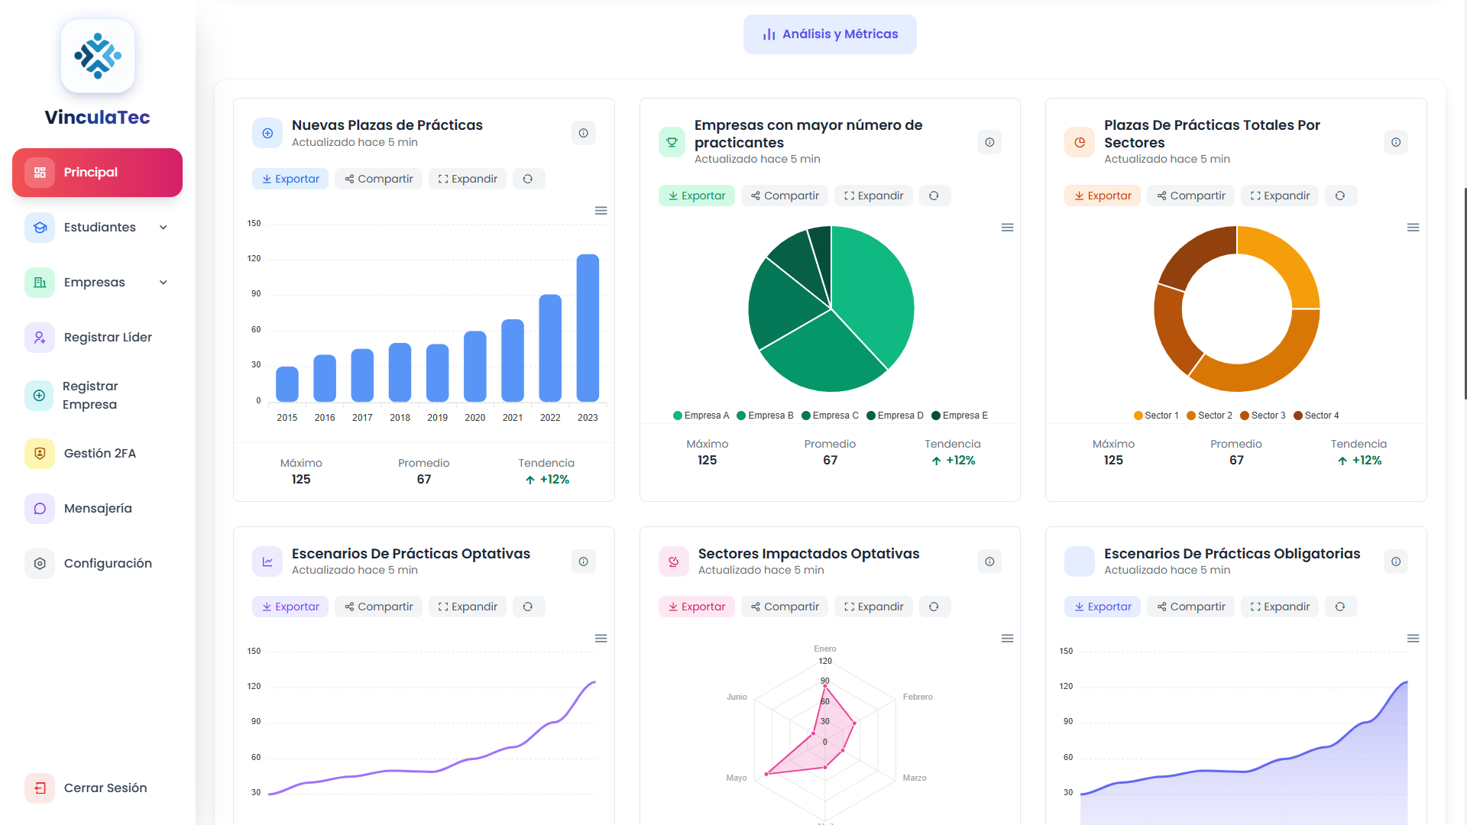
Task: Expandir the Escenarios De Prácticas Optativas chart
Action: click(x=468, y=607)
